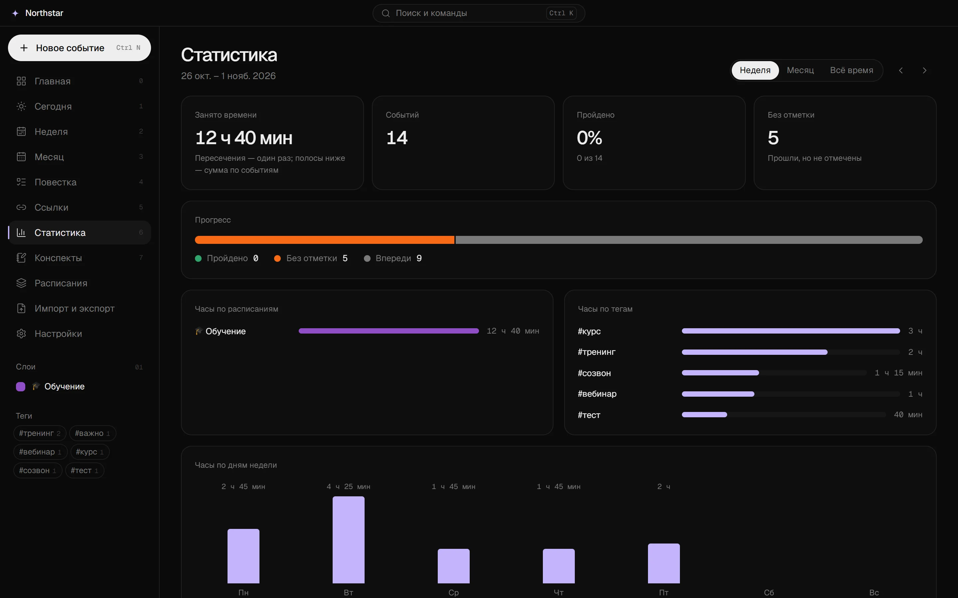The image size is (958, 598).
Task: Go to the next week arrow
Action: (925, 70)
